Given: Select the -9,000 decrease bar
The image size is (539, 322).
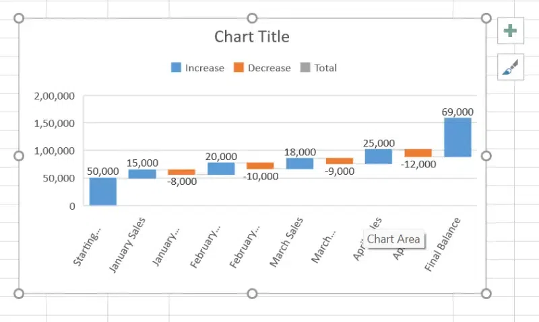Looking at the screenshot, I should [x=340, y=161].
